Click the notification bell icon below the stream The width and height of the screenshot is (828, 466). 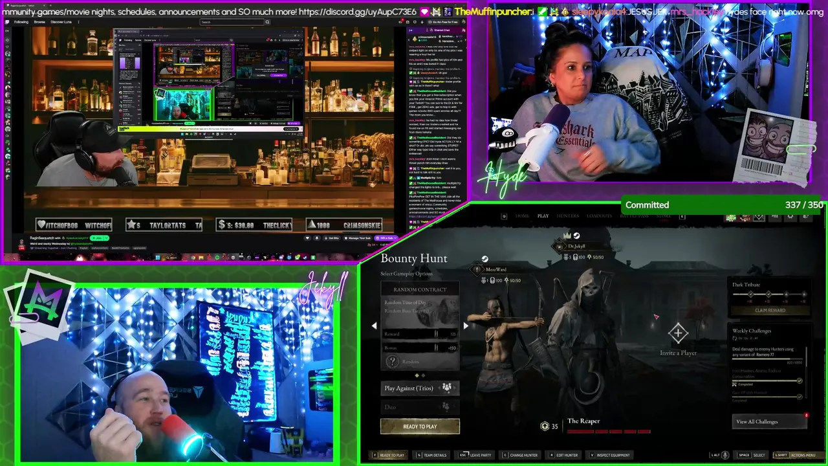click(x=317, y=238)
